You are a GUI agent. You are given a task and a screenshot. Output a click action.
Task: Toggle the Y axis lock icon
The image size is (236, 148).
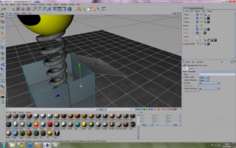[39, 9]
